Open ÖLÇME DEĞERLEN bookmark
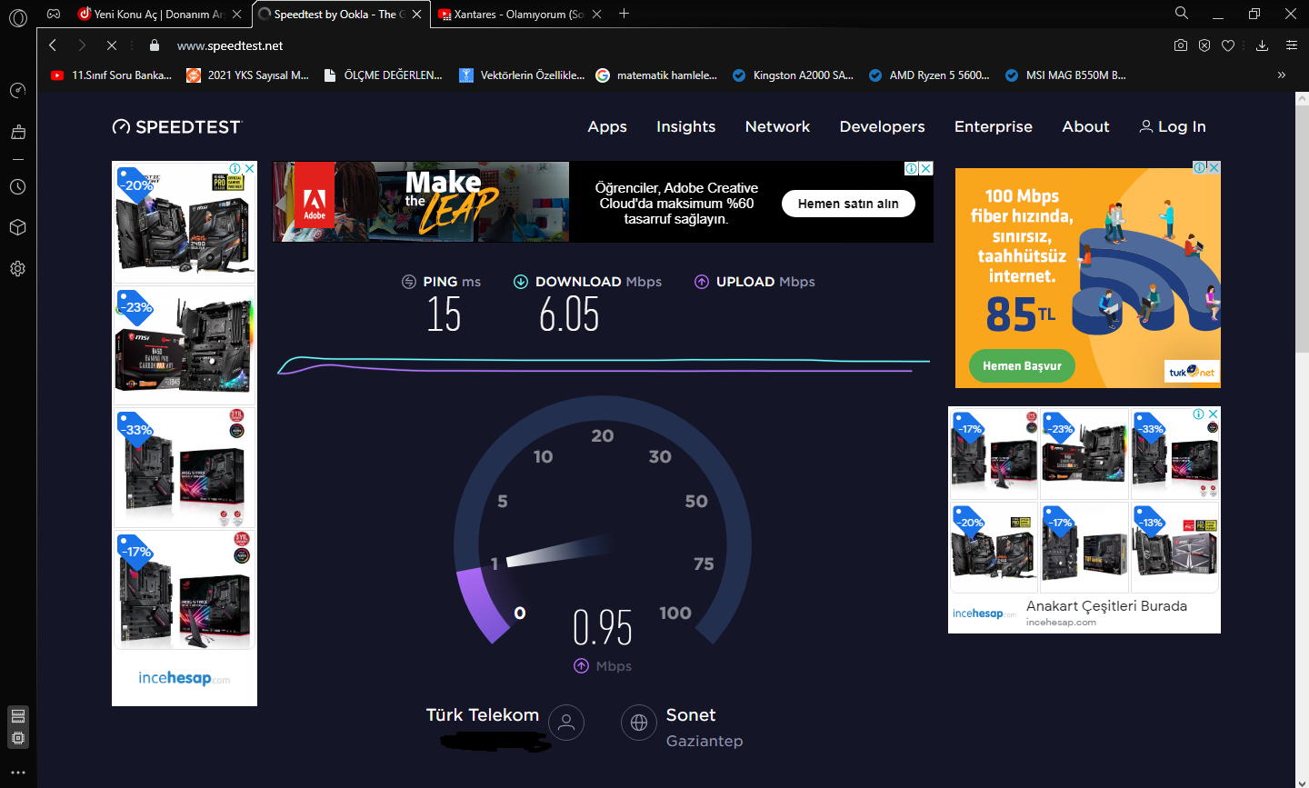Viewport: 1309px width, 788px height. [383, 75]
